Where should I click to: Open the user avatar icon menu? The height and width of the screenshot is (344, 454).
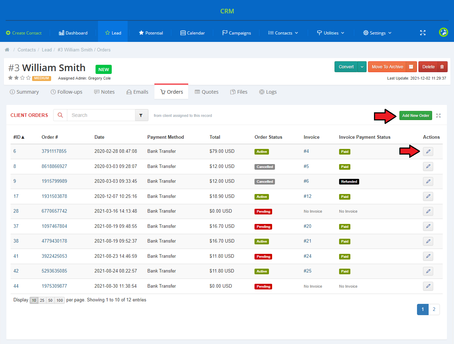(x=443, y=32)
